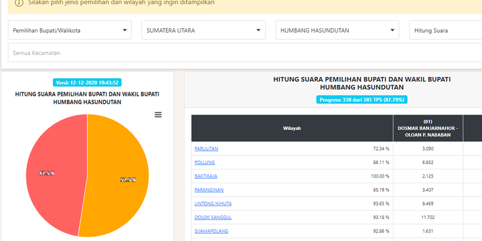Click the Progress 338 dari 385 TPS badge
Image resolution: width=482 pixels, height=241 pixels.
coord(361,100)
